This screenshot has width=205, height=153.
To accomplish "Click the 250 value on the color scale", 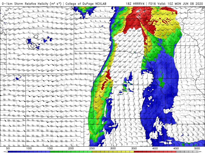I will (92, 148).
